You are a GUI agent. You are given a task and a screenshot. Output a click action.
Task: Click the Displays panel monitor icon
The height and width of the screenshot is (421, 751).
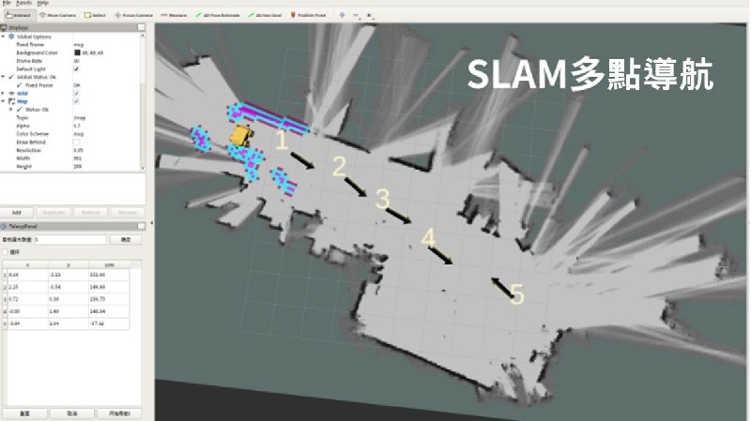[4, 28]
